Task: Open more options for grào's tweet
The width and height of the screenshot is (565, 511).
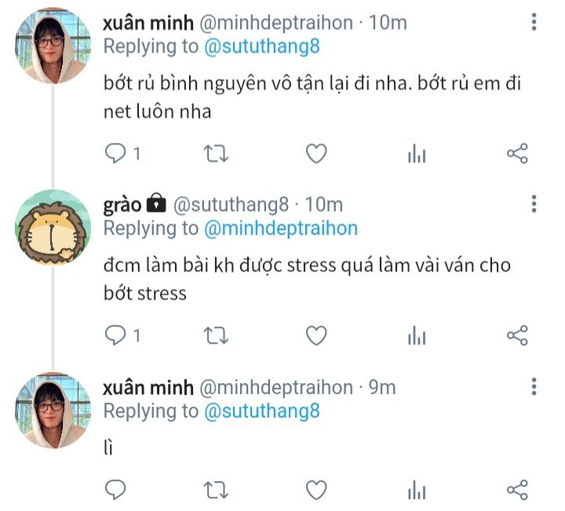Action: click(x=534, y=204)
